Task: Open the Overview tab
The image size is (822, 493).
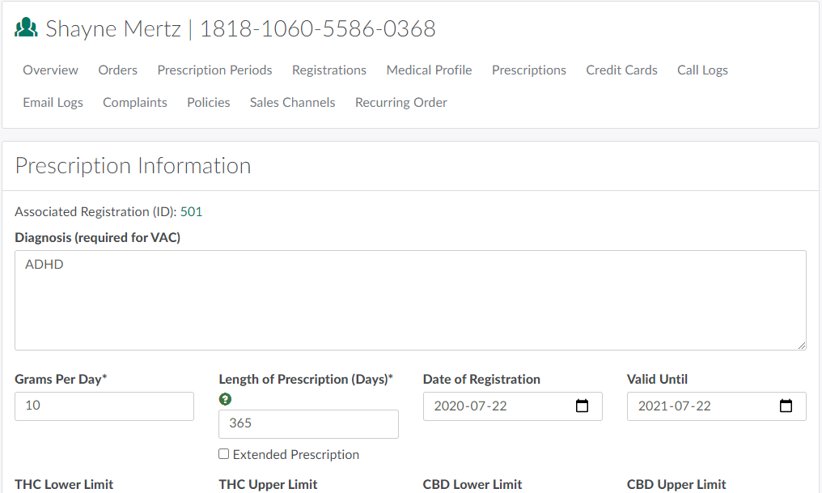Action: click(x=50, y=70)
